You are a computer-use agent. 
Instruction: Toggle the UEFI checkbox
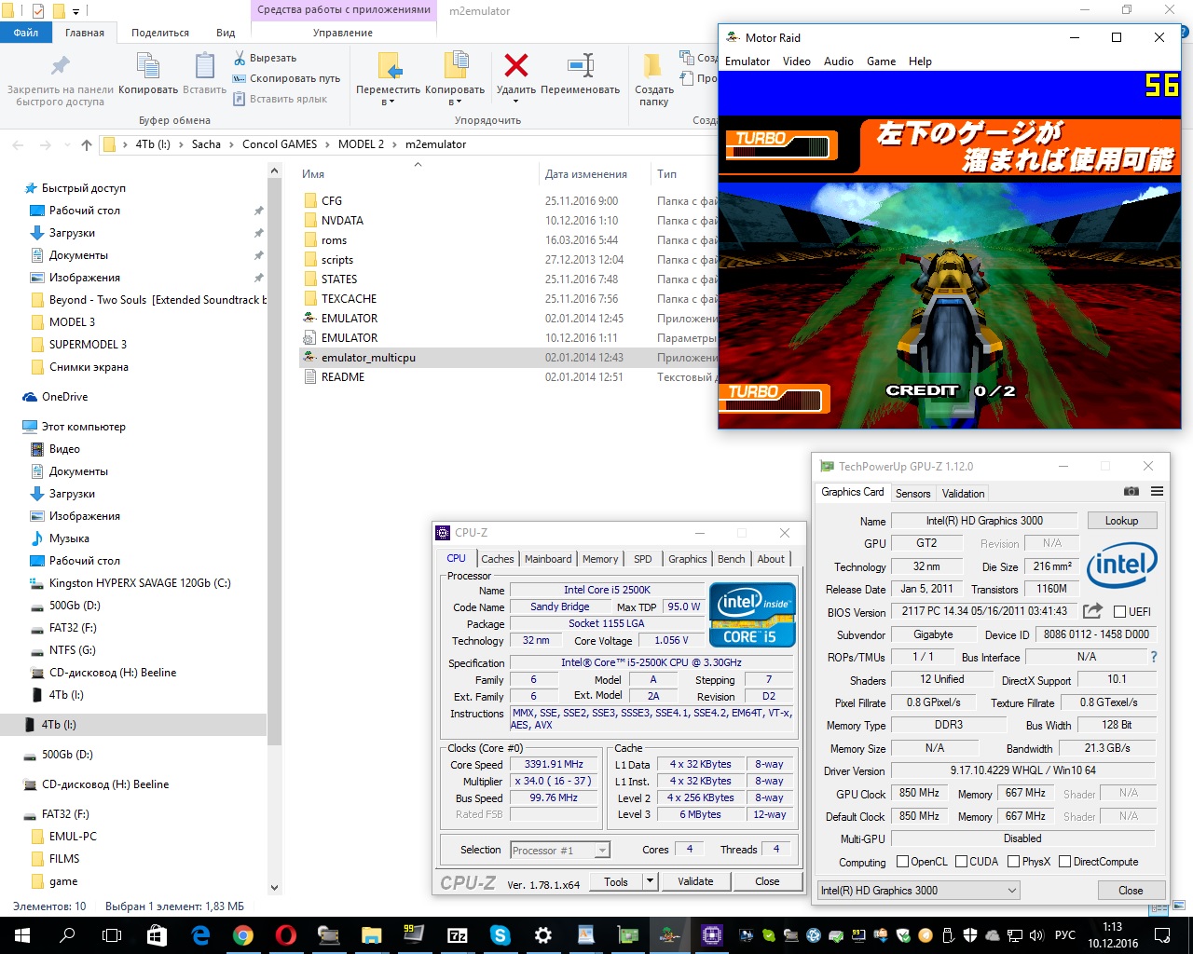(1119, 612)
